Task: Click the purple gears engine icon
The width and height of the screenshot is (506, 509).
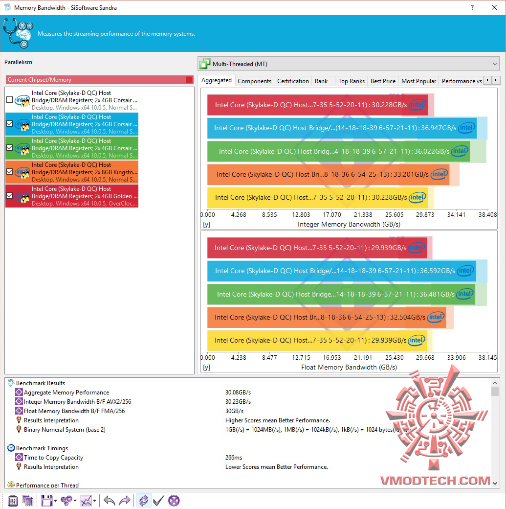Action: [x=66, y=501]
